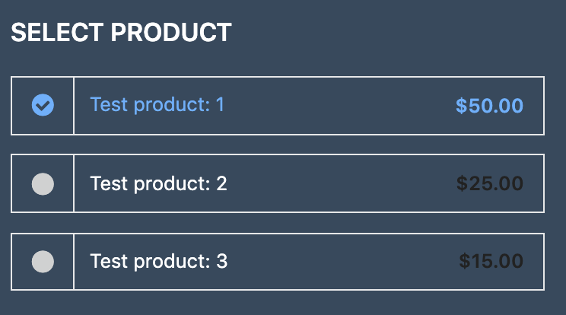This screenshot has height=315, width=566.
Task: Click empty space between product 3 name and price
Action: tap(339, 262)
